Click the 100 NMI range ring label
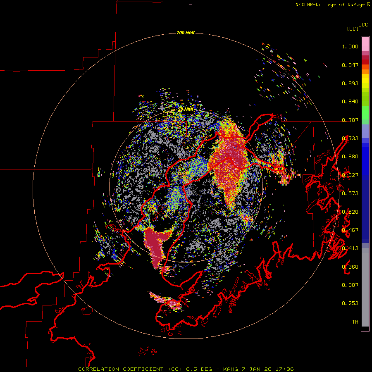This screenshot has height=372, width=372. (x=186, y=33)
